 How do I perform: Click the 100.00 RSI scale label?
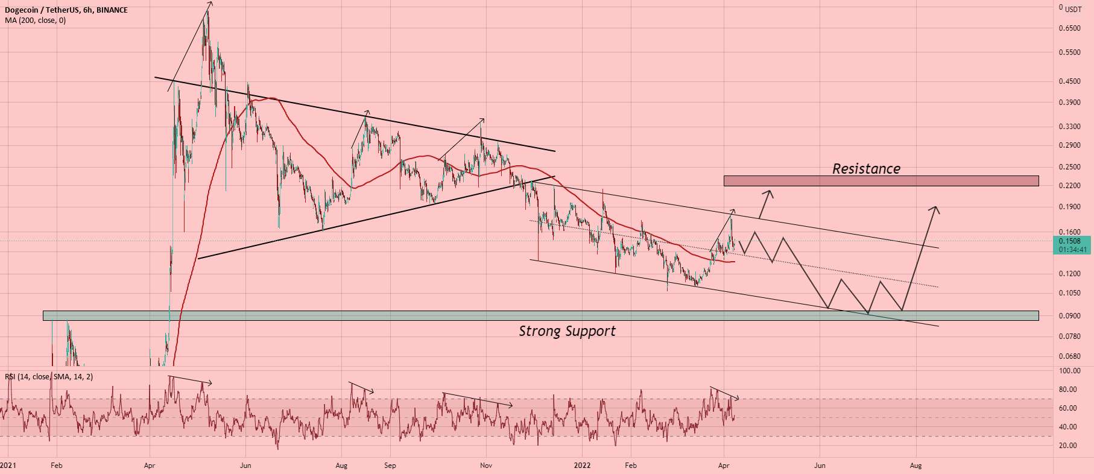click(1069, 371)
